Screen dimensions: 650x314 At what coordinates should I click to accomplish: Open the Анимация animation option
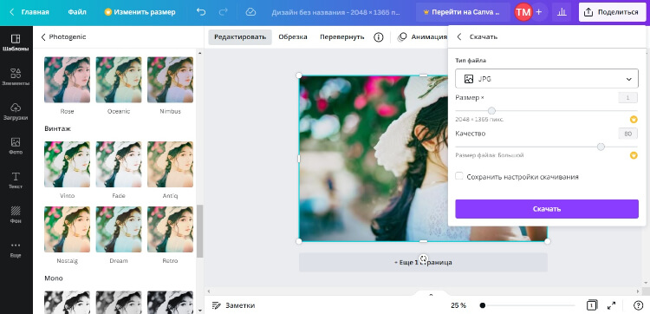(422, 37)
